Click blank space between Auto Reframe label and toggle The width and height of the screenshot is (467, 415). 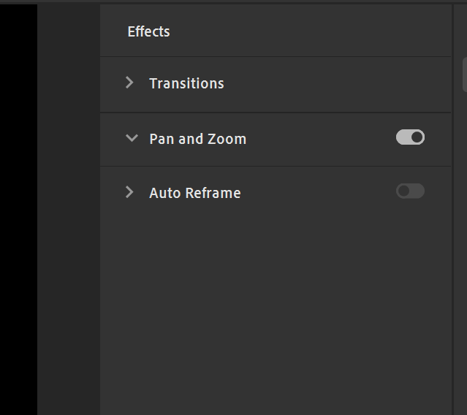318,193
